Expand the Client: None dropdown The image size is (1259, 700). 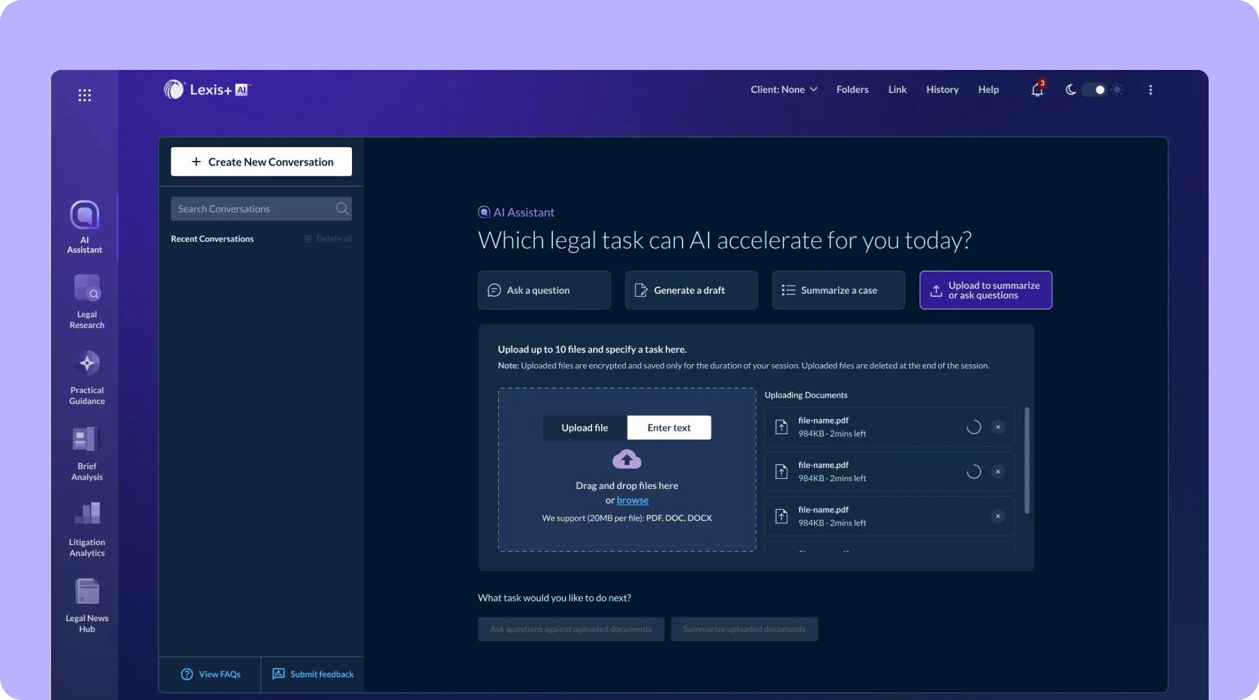783,90
